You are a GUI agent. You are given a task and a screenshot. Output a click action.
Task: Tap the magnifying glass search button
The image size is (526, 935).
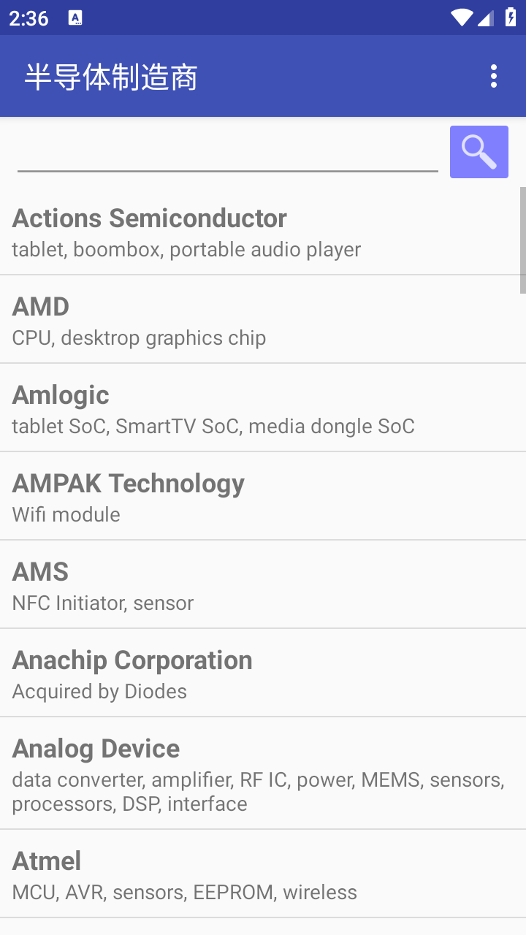[x=479, y=152]
